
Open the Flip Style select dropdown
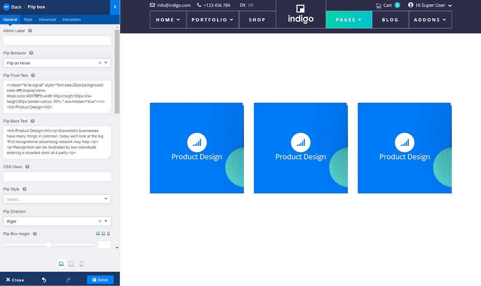[x=57, y=199]
